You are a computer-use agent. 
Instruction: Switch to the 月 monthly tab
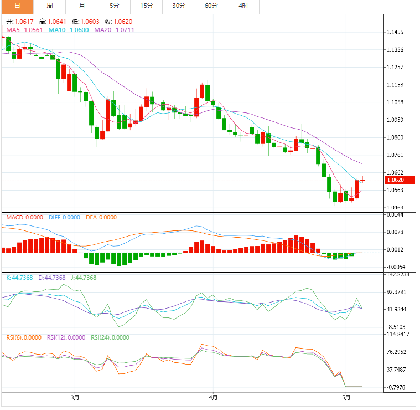(82, 7)
